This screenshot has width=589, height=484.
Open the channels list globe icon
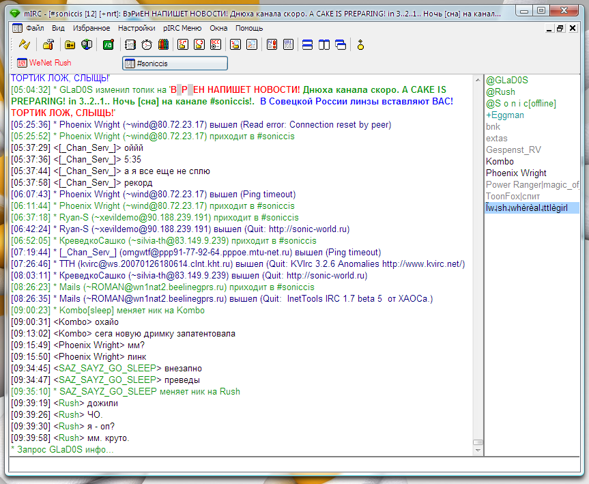point(87,45)
